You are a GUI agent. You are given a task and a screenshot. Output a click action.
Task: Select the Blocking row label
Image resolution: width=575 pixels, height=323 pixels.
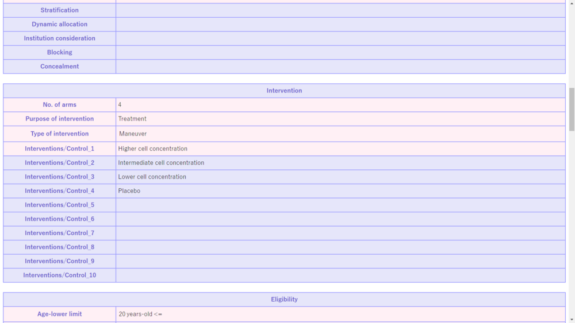pos(60,52)
